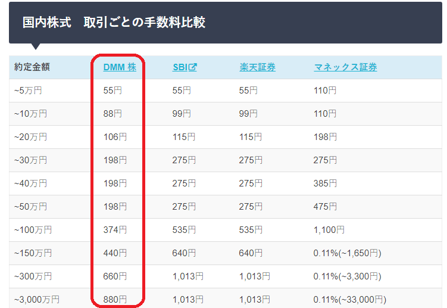Select the ~10万円 row label

(x=30, y=114)
